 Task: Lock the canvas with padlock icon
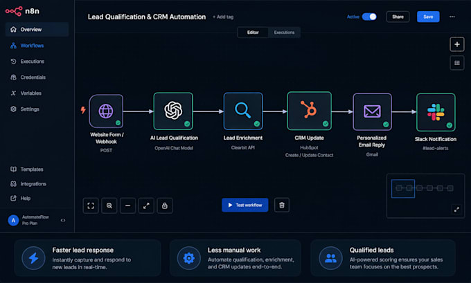coord(165,206)
